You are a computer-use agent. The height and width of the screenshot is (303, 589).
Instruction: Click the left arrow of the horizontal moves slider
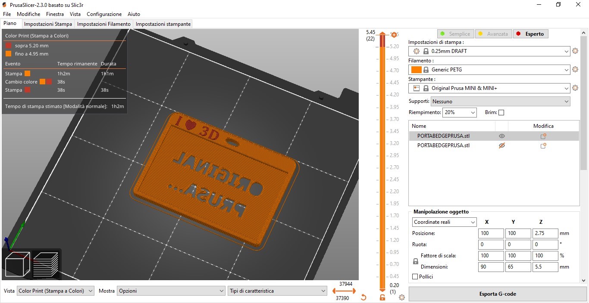[334, 291]
